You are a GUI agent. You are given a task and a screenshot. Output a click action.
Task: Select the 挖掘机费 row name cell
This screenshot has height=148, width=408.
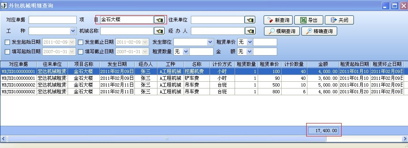(x=197, y=71)
